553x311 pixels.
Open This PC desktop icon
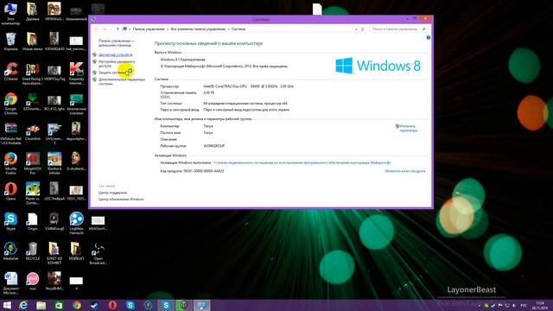(x=10, y=14)
